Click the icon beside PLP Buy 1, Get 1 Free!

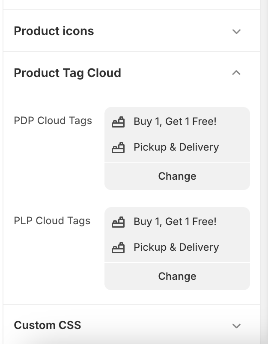coord(118,222)
